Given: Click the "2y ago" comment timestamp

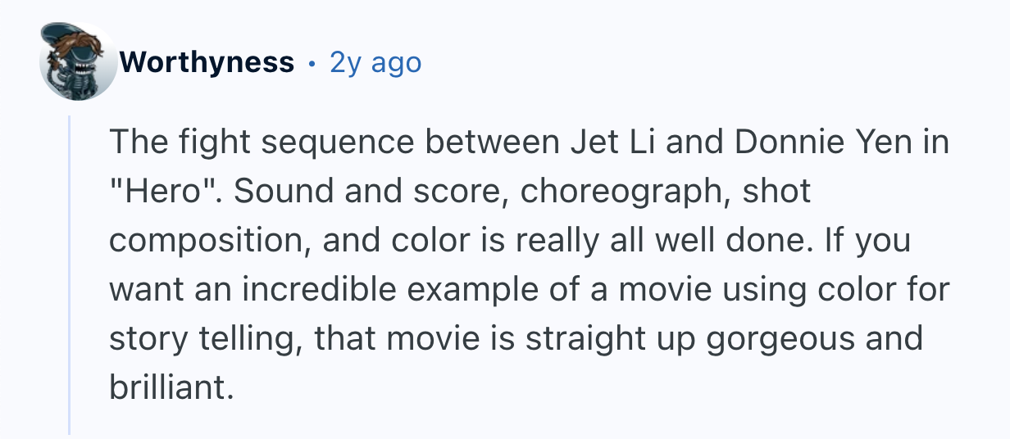Looking at the screenshot, I should coord(375,62).
